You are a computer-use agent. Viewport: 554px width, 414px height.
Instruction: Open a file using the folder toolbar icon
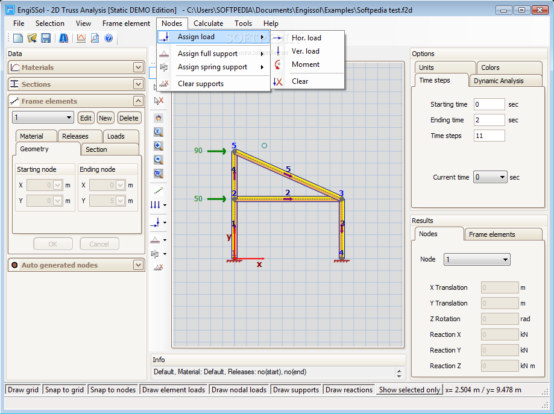point(32,38)
